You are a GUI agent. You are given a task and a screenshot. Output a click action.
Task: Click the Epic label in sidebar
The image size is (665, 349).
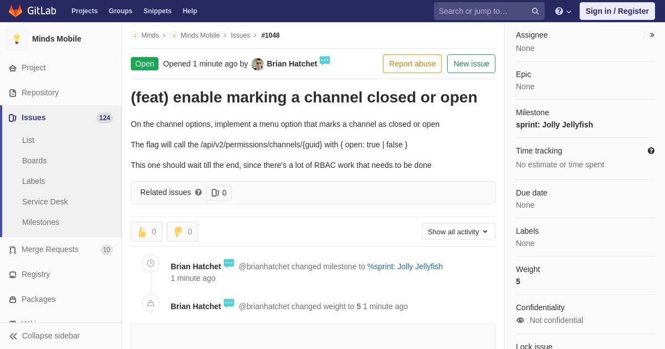[x=523, y=74]
